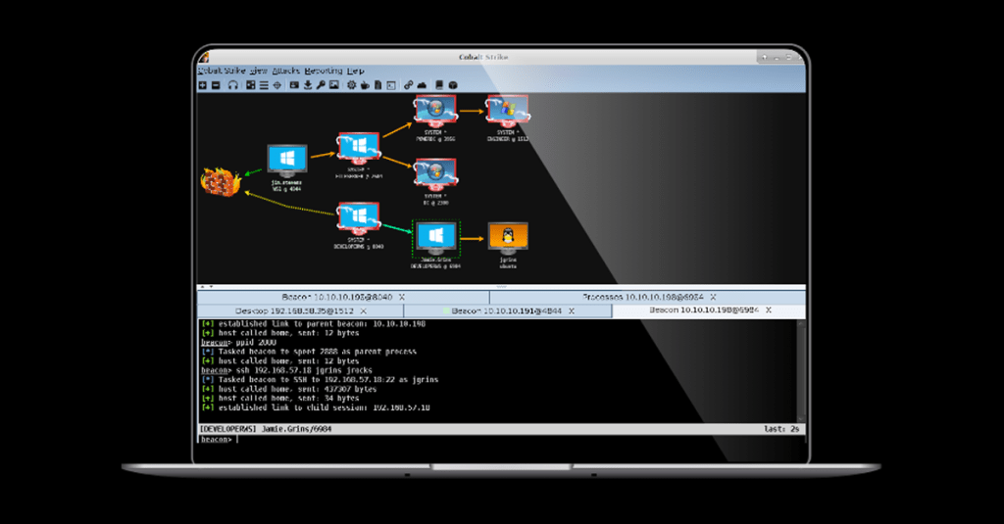Click 'established link to parent beacon' line

313,324
